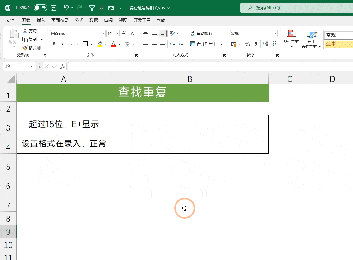Switch to the 公式 (Formulas) tab

coord(79,20)
